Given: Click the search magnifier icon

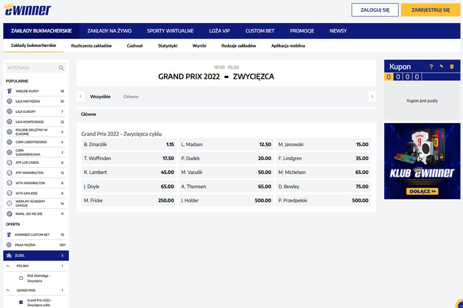Looking at the screenshot, I should (x=61, y=68).
